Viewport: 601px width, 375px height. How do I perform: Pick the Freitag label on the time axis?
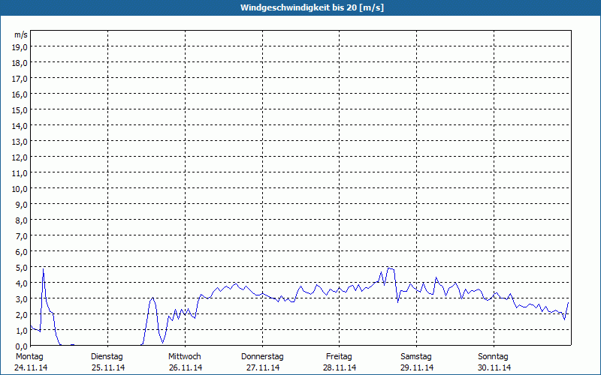(340, 356)
